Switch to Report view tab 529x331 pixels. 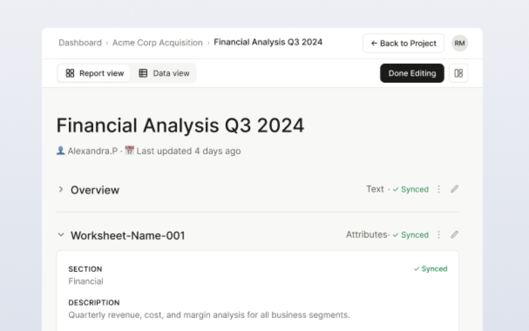(x=94, y=73)
